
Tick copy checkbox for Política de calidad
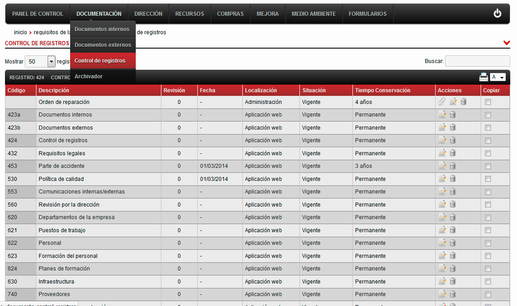488,179
